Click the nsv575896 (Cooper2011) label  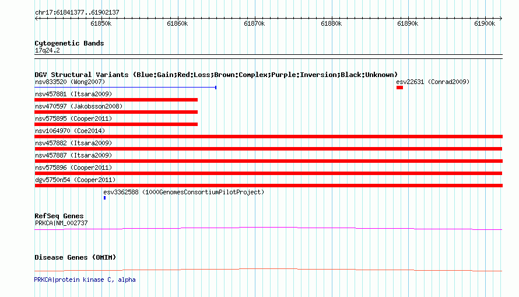pos(73,167)
